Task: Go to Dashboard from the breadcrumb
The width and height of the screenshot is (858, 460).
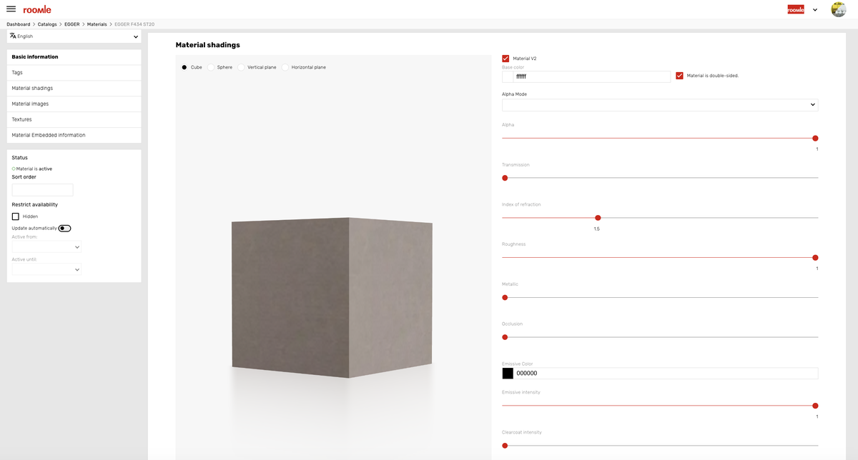Action: [x=18, y=24]
